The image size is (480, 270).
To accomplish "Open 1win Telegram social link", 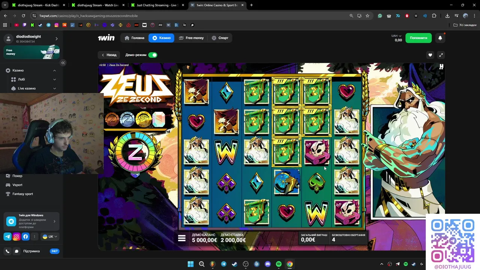I will coord(7,237).
